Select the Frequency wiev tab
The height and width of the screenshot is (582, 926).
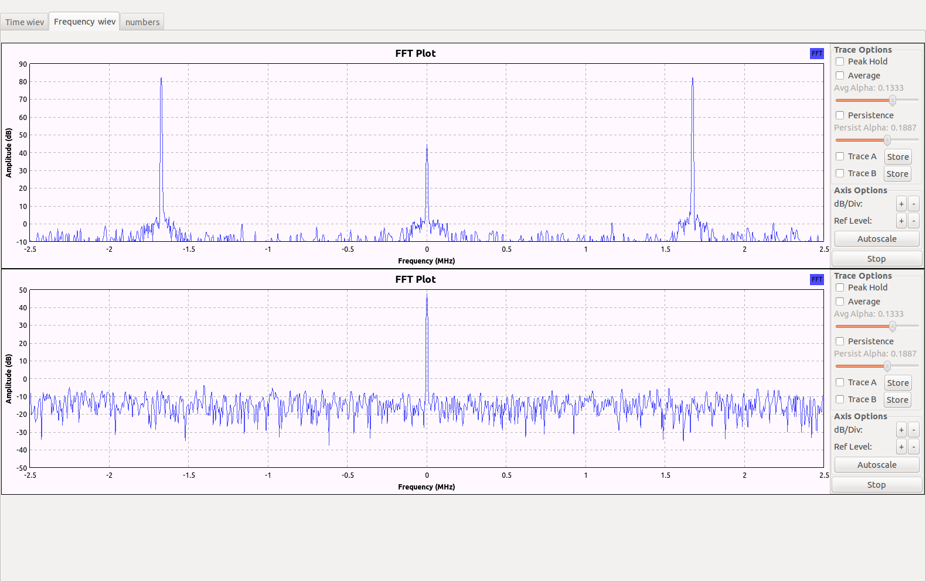click(x=84, y=22)
